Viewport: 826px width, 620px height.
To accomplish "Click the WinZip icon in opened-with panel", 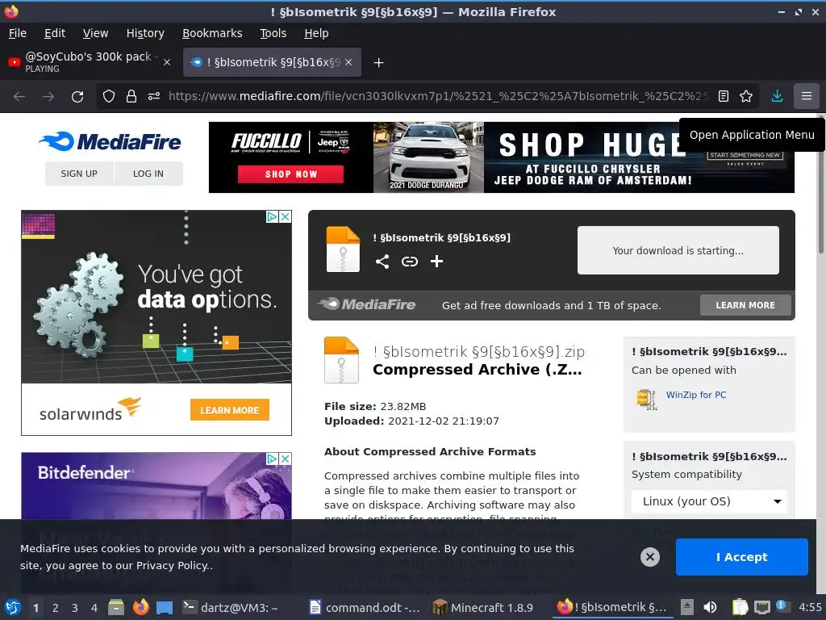I will pyautogui.click(x=646, y=399).
